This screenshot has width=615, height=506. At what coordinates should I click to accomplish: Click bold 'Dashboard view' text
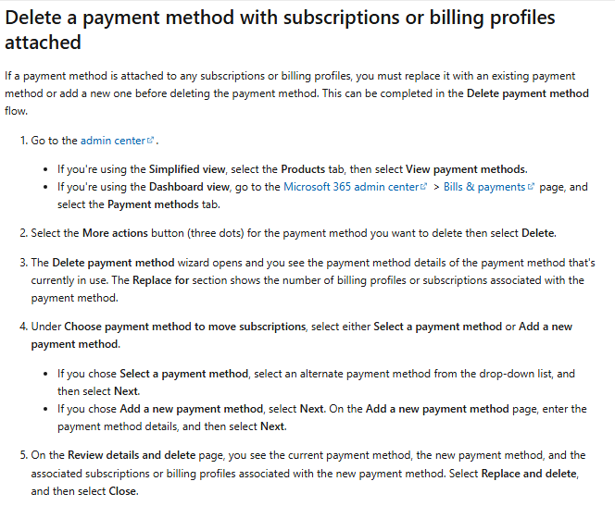(x=189, y=187)
